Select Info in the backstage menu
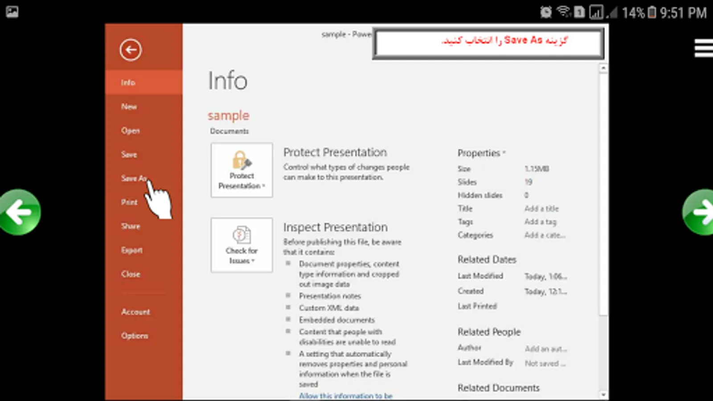Viewport: 713px width, 401px height. (x=144, y=82)
